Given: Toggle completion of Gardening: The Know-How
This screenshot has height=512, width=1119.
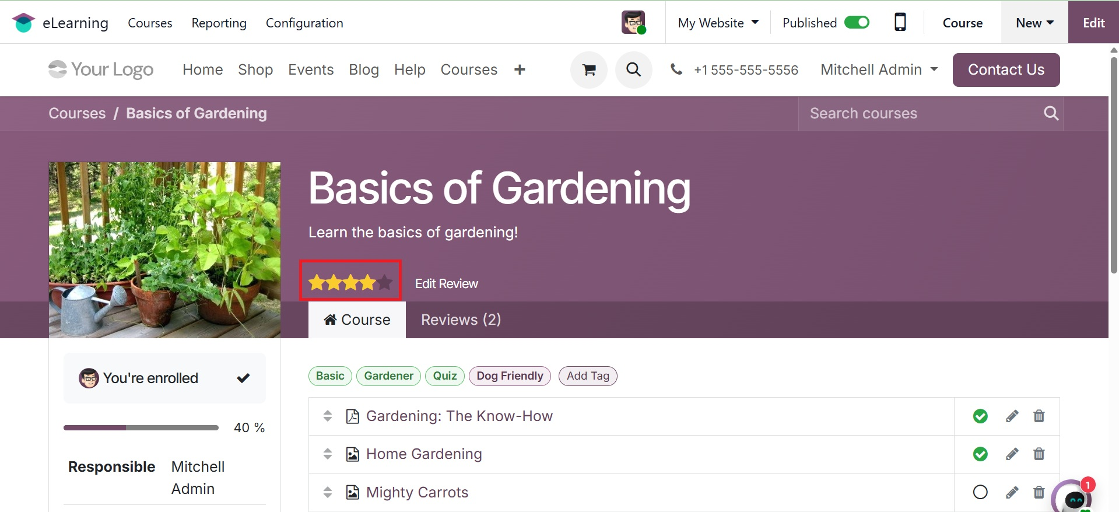Looking at the screenshot, I should pos(980,416).
